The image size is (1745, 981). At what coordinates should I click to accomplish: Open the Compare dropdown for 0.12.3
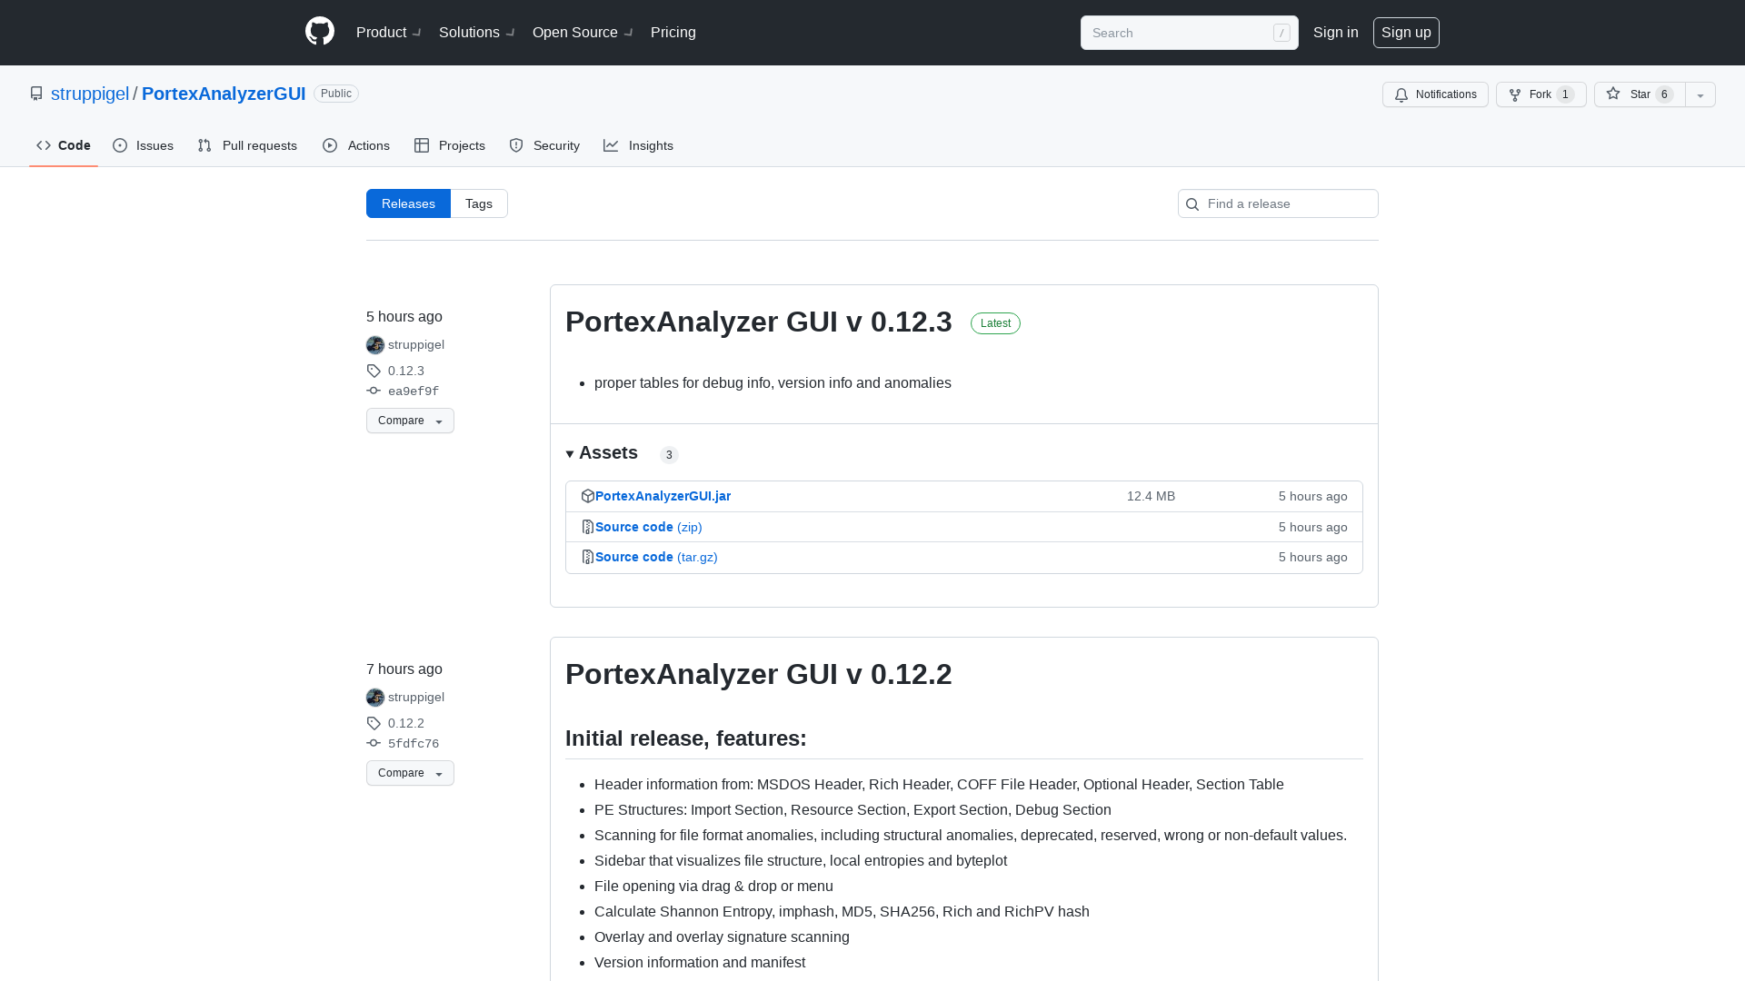pyautogui.click(x=410, y=421)
